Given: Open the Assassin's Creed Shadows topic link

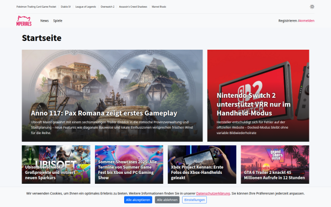Looking at the screenshot, I should [133, 7].
